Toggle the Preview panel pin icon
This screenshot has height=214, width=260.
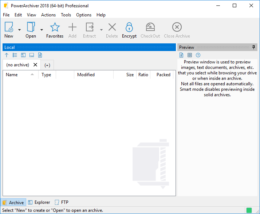tap(253, 47)
